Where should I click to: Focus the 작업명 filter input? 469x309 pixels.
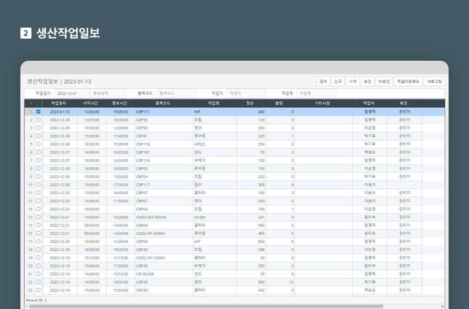[316, 93]
